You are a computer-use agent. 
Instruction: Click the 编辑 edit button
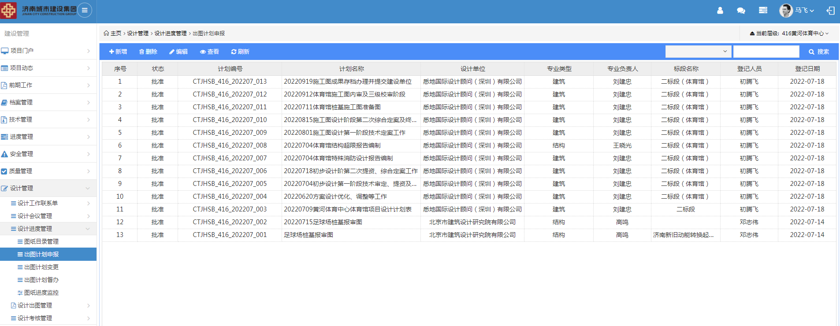[x=178, y=52]
